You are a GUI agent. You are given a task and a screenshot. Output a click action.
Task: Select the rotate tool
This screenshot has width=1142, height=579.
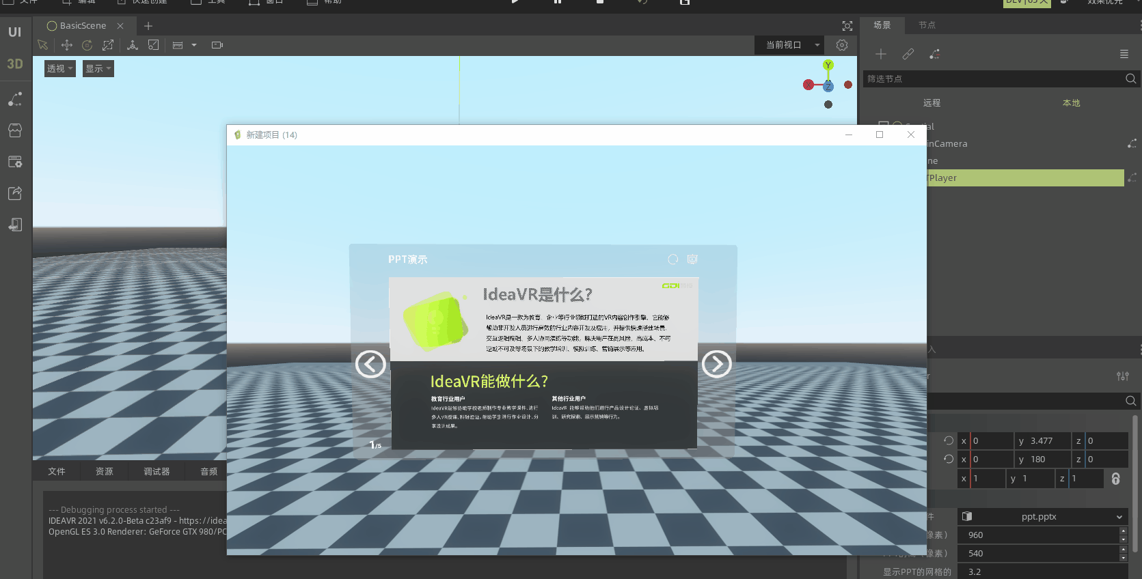coord(87,45)
